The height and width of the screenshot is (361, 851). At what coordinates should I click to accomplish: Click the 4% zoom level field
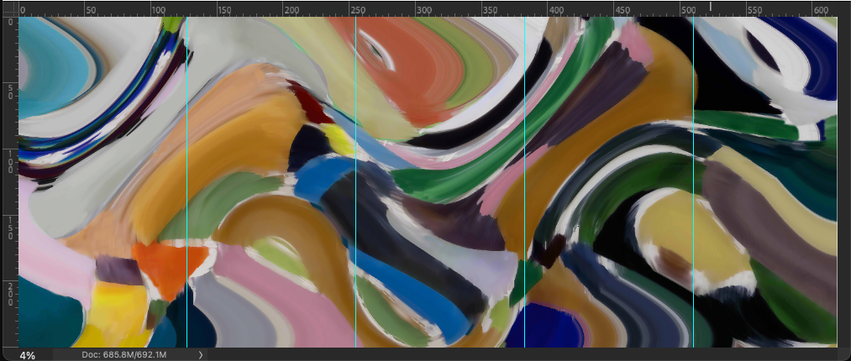(28, 355)
